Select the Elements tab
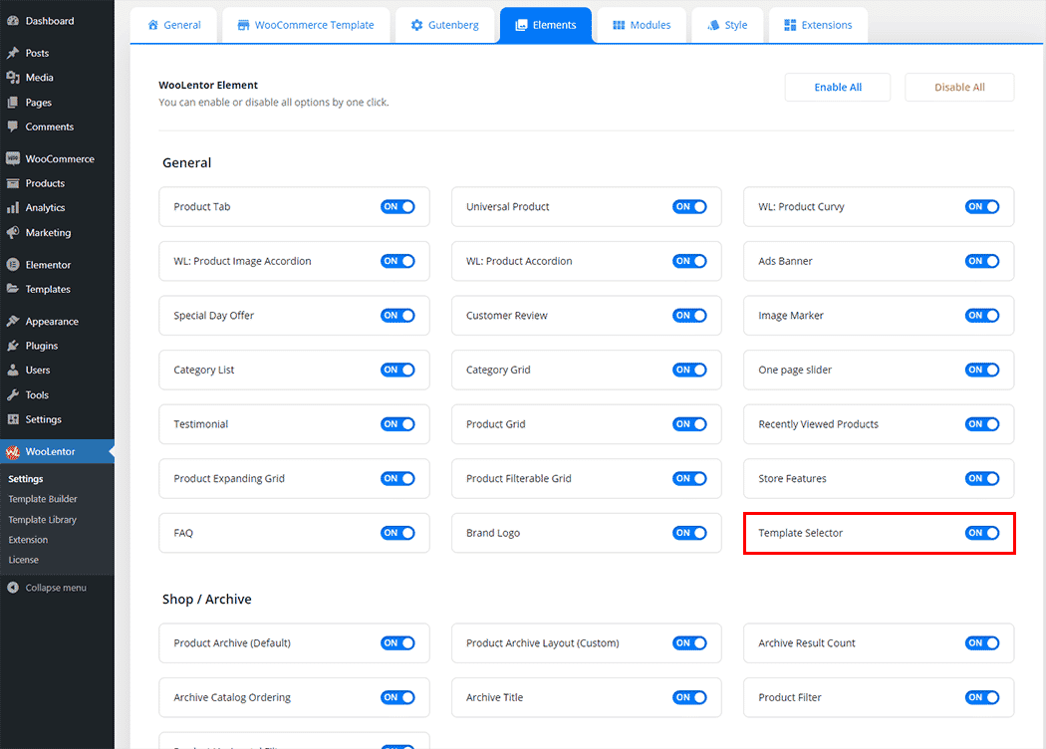This screenshot has width=1046, height=749. click(x=546, y=25)
